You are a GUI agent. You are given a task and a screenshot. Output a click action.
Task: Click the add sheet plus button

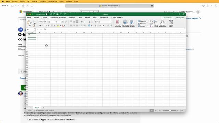click(x=44, y=108)
